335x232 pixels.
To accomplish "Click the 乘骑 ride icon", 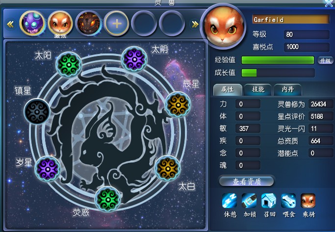I will click(x=308, y=201).
